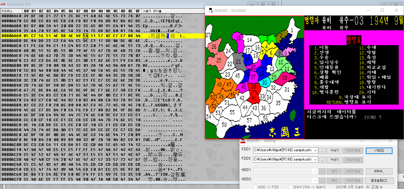Image resolution: width=404 pixels, height=189 pixels.
Task: Click white province 1 on the map
Action: click(291, 30)
